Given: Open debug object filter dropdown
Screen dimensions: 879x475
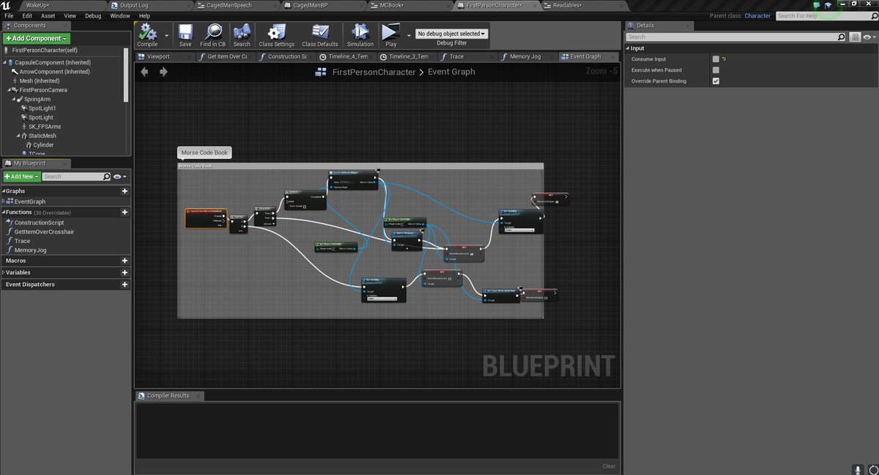Looking at the screenshot, I should pos(451,34).
